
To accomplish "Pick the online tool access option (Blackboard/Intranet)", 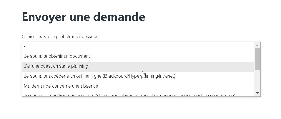I will (x=99, y=76).
